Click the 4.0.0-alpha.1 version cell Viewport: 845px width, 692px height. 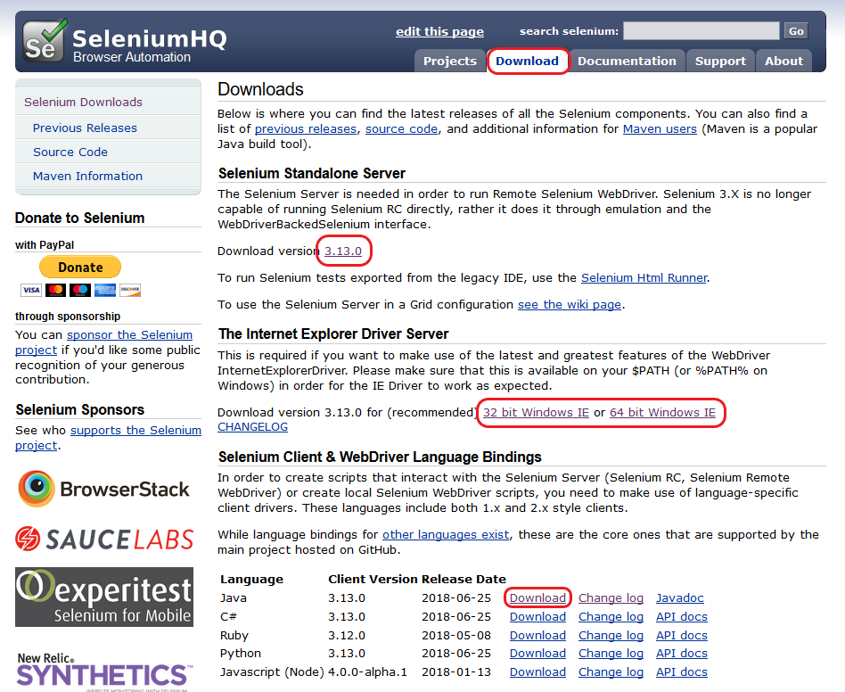(x=367, y=672)
